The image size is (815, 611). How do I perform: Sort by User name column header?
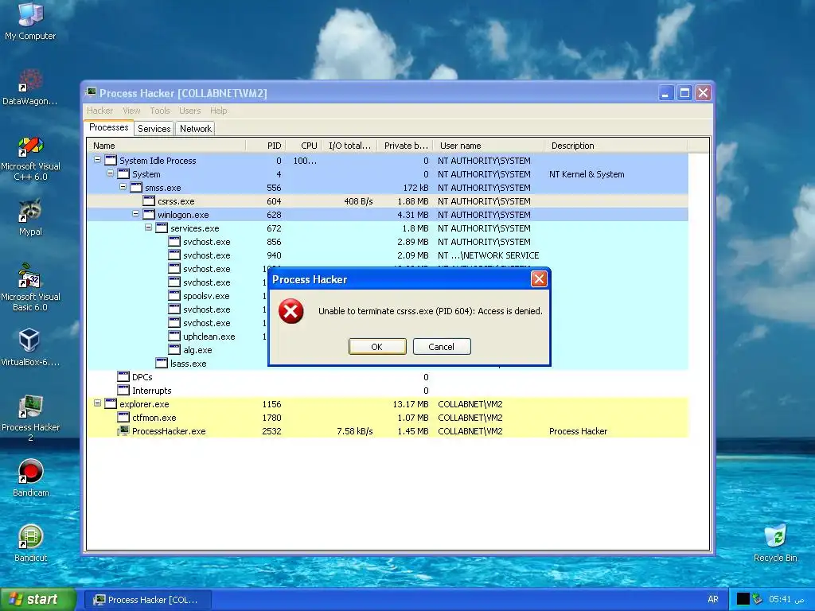[x=489, y=146]
